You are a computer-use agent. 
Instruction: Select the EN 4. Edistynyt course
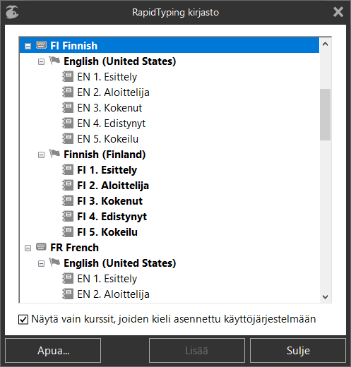click(112, 124)
